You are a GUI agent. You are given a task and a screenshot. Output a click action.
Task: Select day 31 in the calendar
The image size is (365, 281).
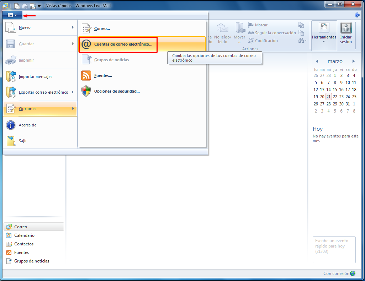tap(348, 104)
